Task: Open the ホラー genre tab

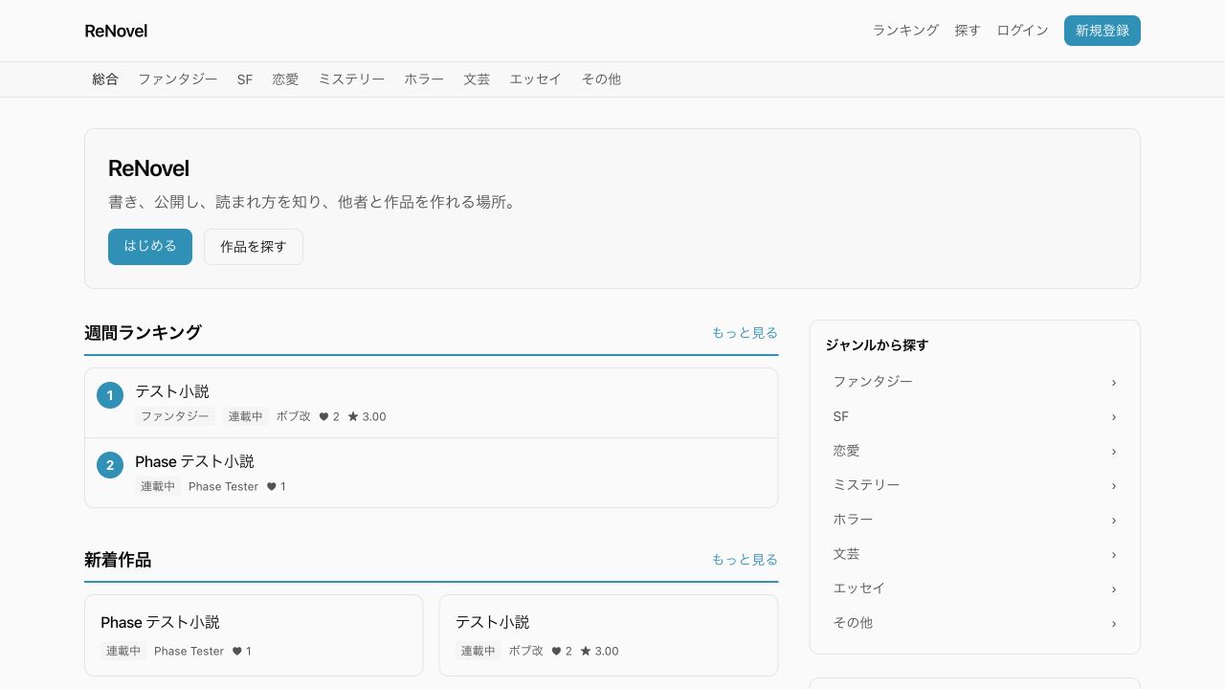Action: point(424,79)
